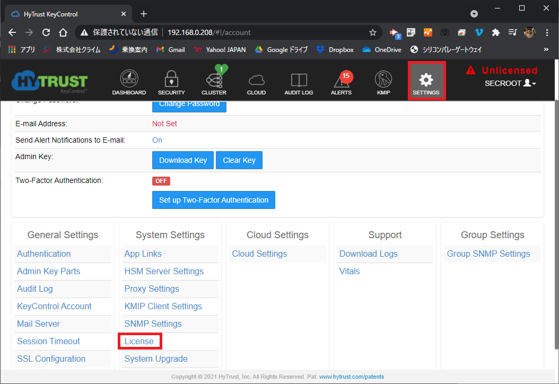559x384 pixels.
Task: Expand the bookmarks overflow chevron
Action: pyautogui.click(x=546, y=49)
